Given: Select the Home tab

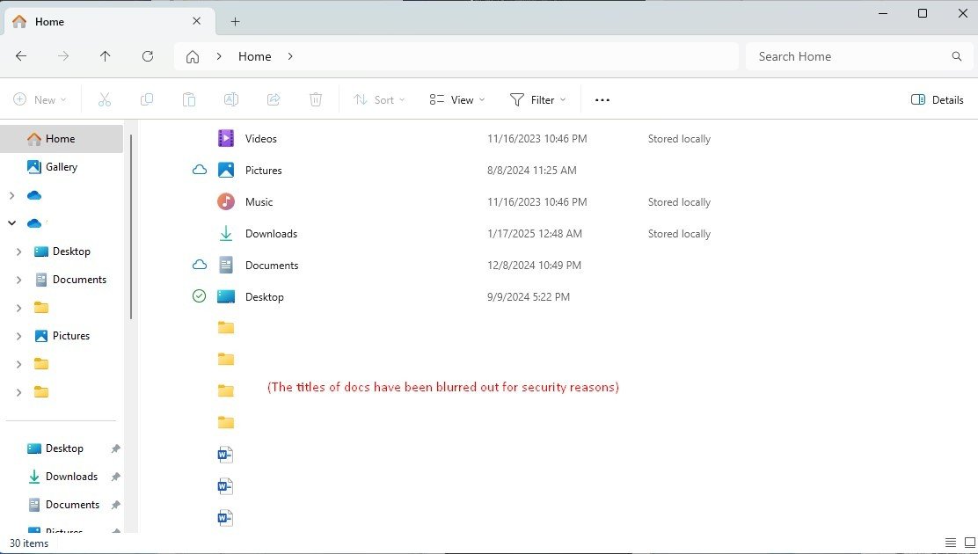Looking at the screenshot, I should 109,21.
